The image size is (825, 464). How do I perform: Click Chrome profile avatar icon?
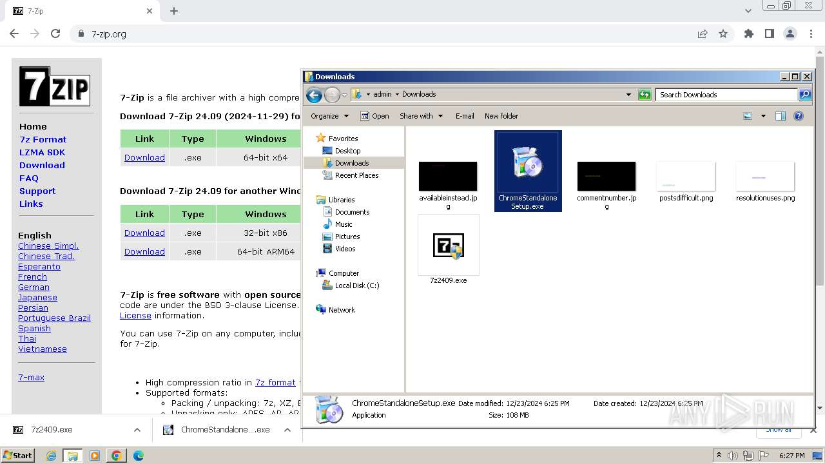pos(790,34)
